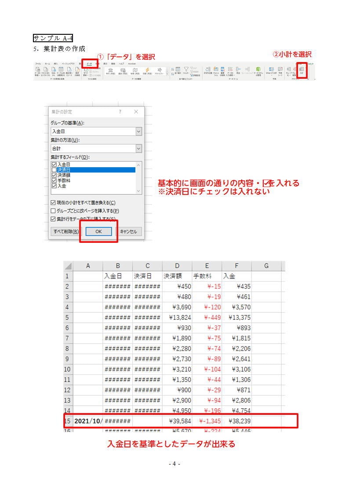This screenshot has width=349, height=494.
Task: Toggle the 入金日 field checkbox
Action: click(54, 165)
